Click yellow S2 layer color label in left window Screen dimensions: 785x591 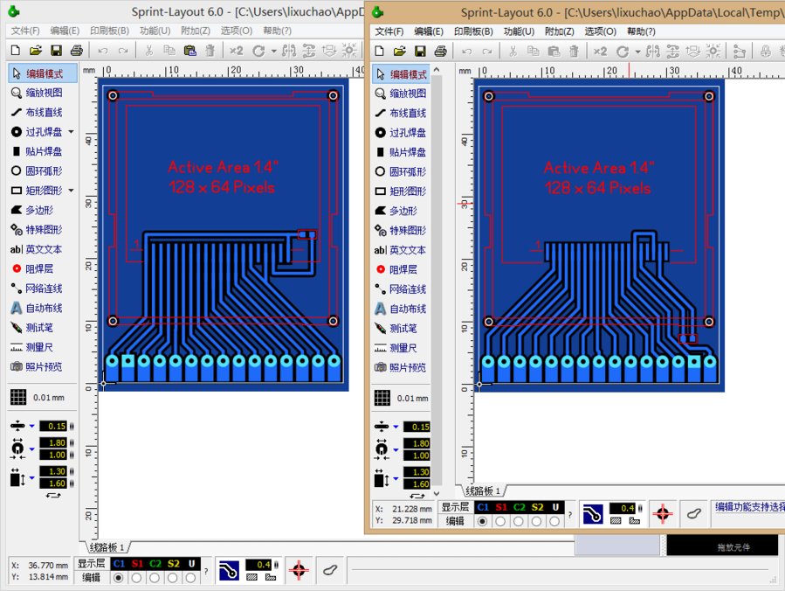tap(174, 564)
